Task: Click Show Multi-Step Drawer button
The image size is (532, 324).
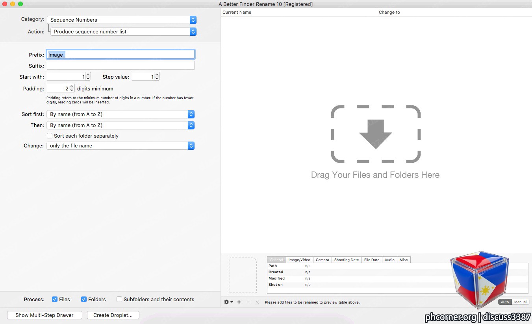Action: coord(44,315)
